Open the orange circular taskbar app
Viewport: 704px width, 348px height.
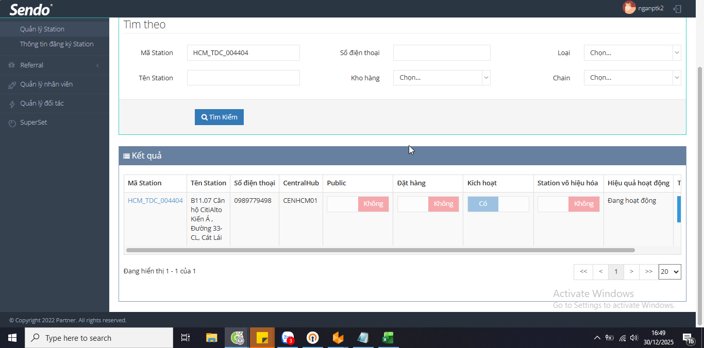point(313,338)
